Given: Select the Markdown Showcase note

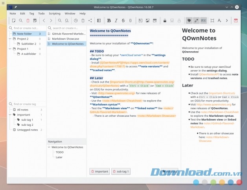Looking at the screenshot, I should pyautogui.click(x=65, y=39).
